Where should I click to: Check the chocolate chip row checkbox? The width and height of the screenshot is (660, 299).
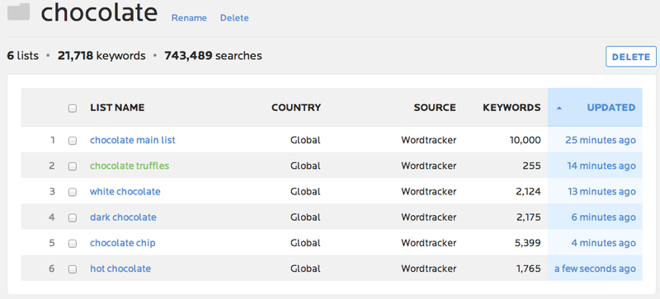coord(73,243)
